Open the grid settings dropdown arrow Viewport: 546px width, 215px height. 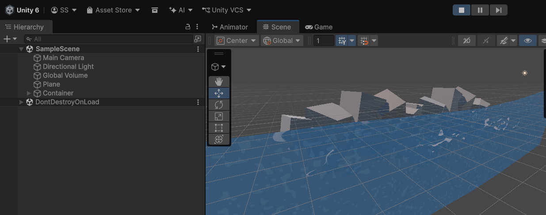352,41
